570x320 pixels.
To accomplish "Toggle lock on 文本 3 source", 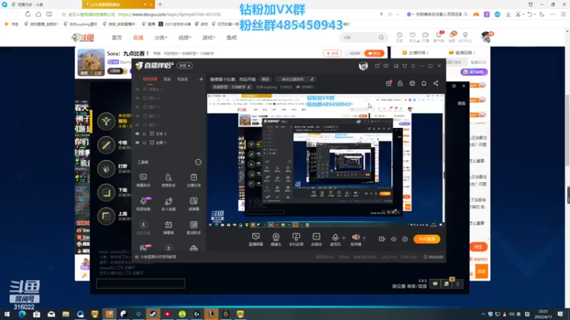I will (x=145, y=134).
